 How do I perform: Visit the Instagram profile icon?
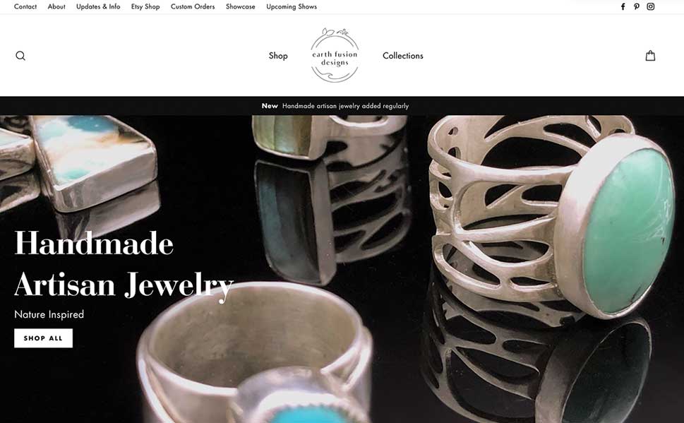pos(650,6)
